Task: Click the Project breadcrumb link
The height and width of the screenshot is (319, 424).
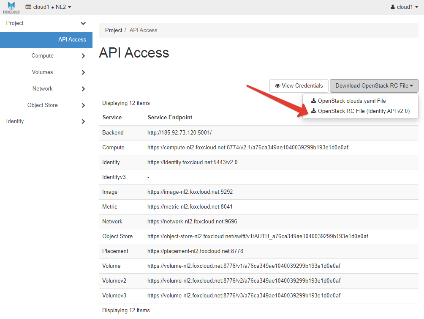Action: (114, 30)
